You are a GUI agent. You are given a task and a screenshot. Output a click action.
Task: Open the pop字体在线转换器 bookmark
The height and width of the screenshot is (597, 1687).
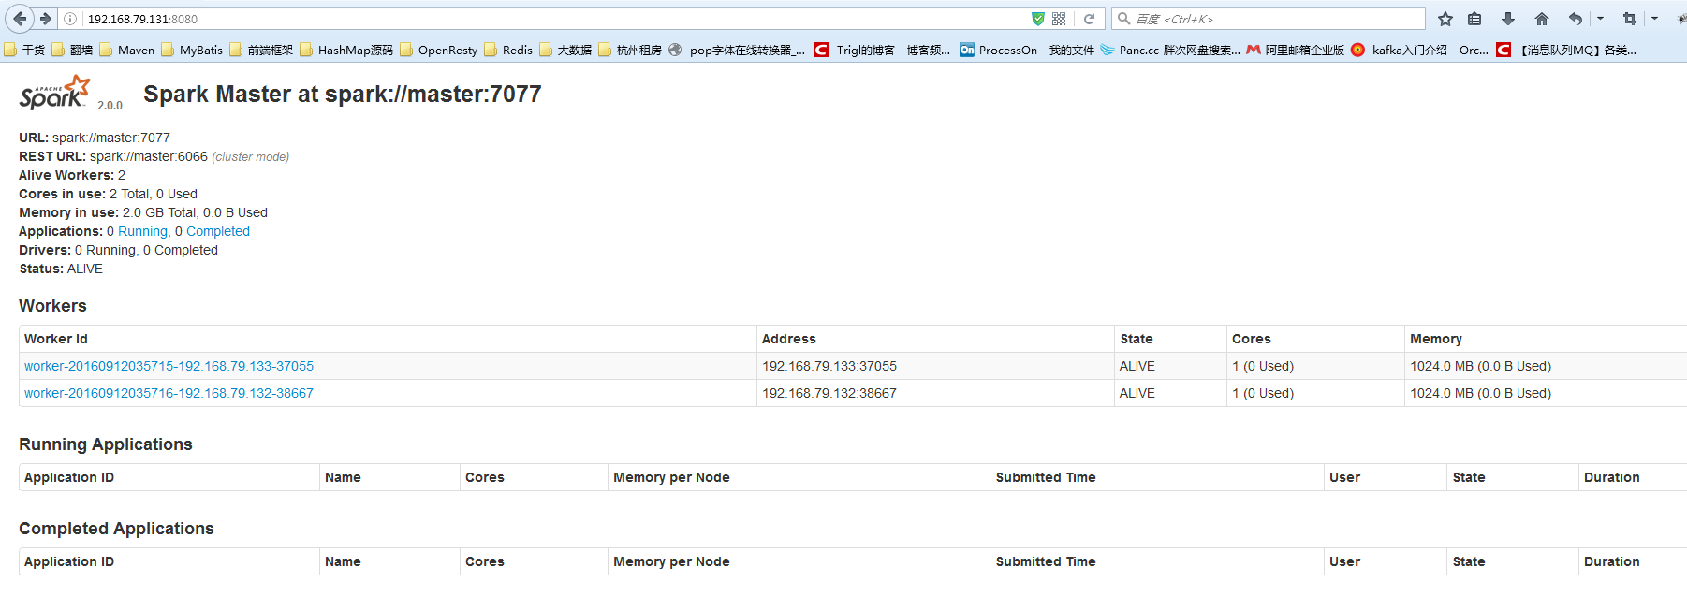pyautogui.click(x=737, y=50)
